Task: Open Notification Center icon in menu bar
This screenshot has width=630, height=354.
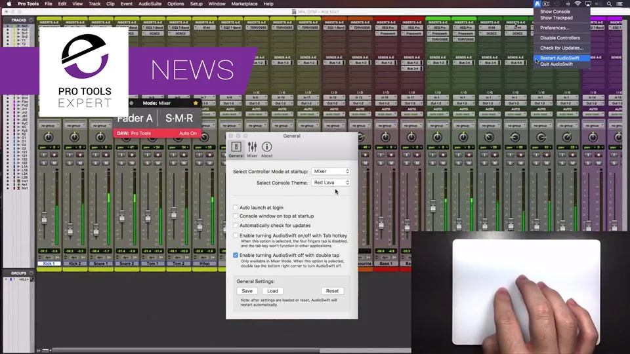Action: (x=620, y=4)
